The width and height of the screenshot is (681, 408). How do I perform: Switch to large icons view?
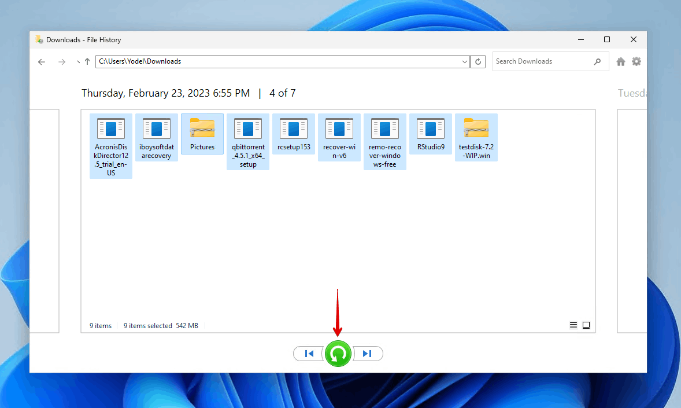click(x=586, y=325)
